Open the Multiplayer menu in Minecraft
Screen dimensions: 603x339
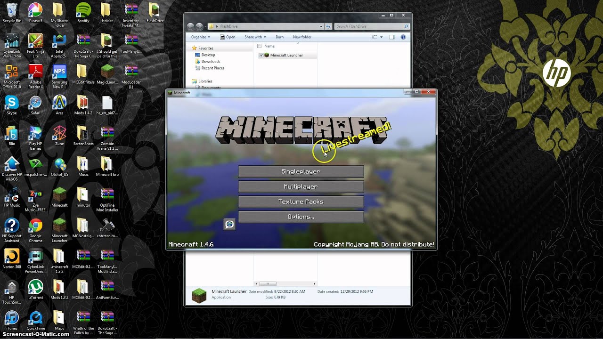(301, 187)
